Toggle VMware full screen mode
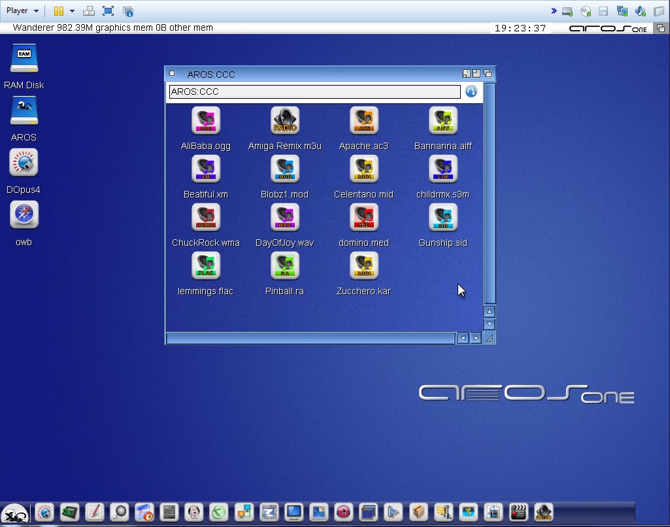Screen dimensions: 670x527 [x=109, y=11]
